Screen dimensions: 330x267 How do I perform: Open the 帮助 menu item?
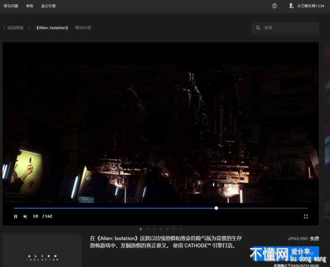click(x=30, y=6)
